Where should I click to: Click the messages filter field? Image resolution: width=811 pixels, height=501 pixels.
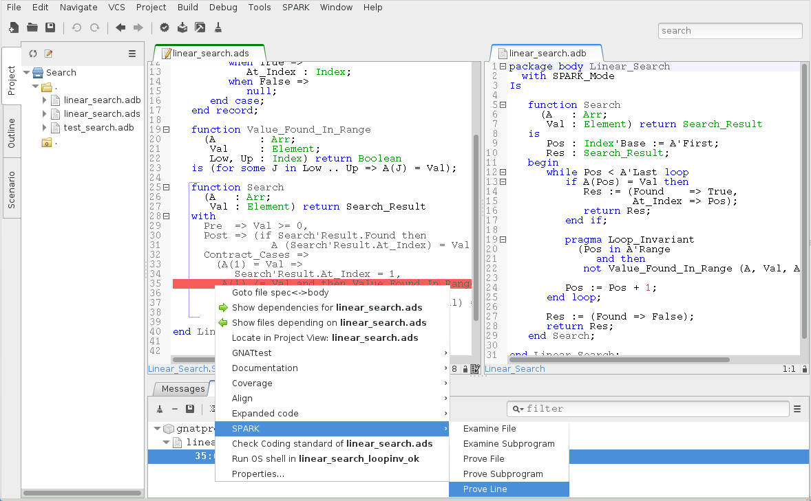click(x=648, y=408)
